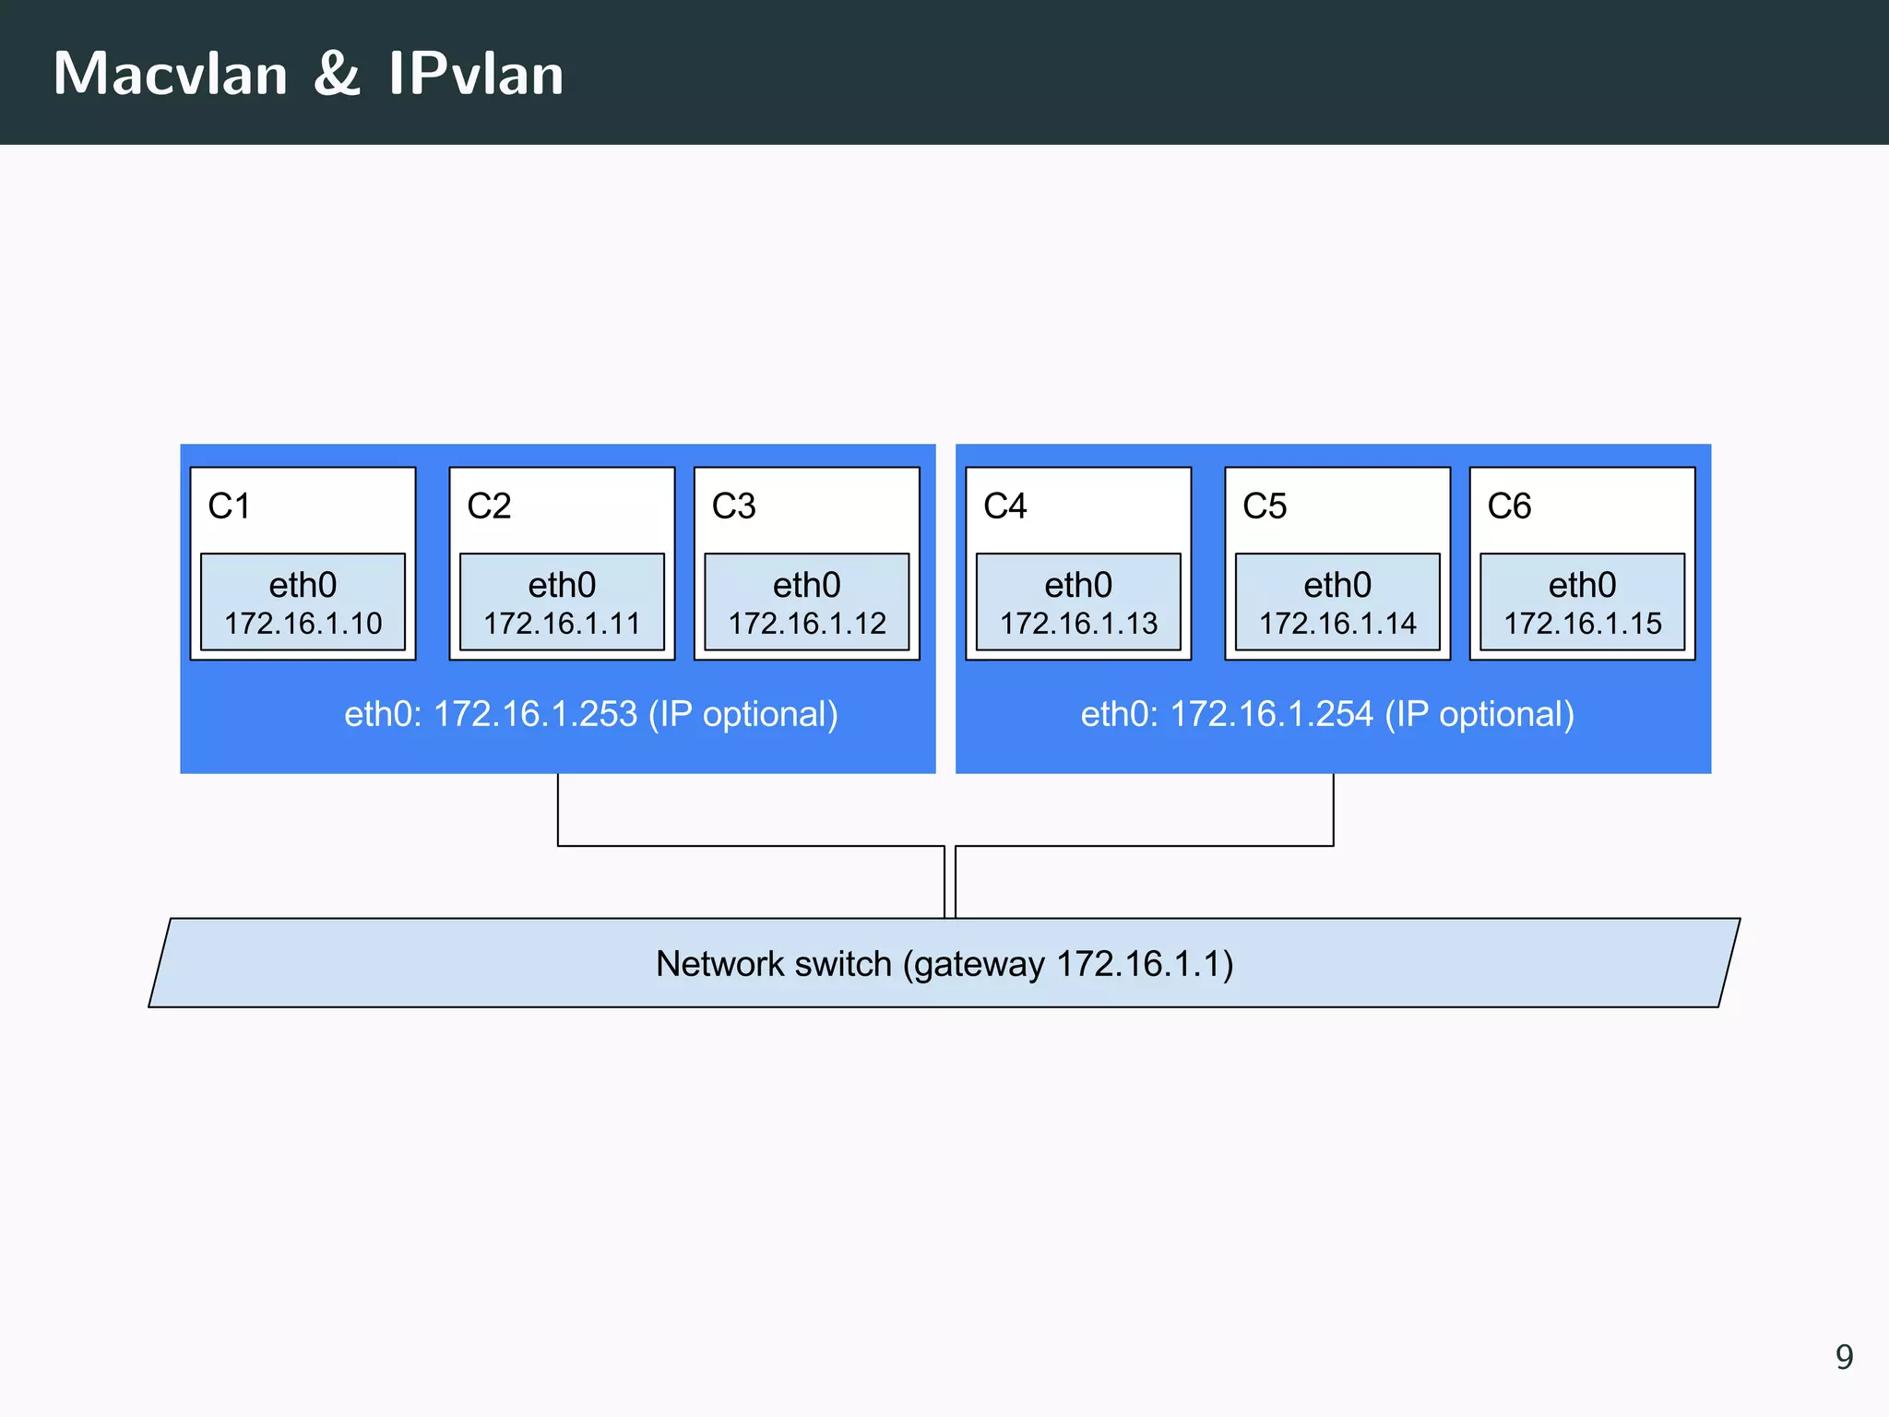Screen dimensions: 1889x1417
Task: Click host label eth0: 172.16.1.254
Action: 1326,715
